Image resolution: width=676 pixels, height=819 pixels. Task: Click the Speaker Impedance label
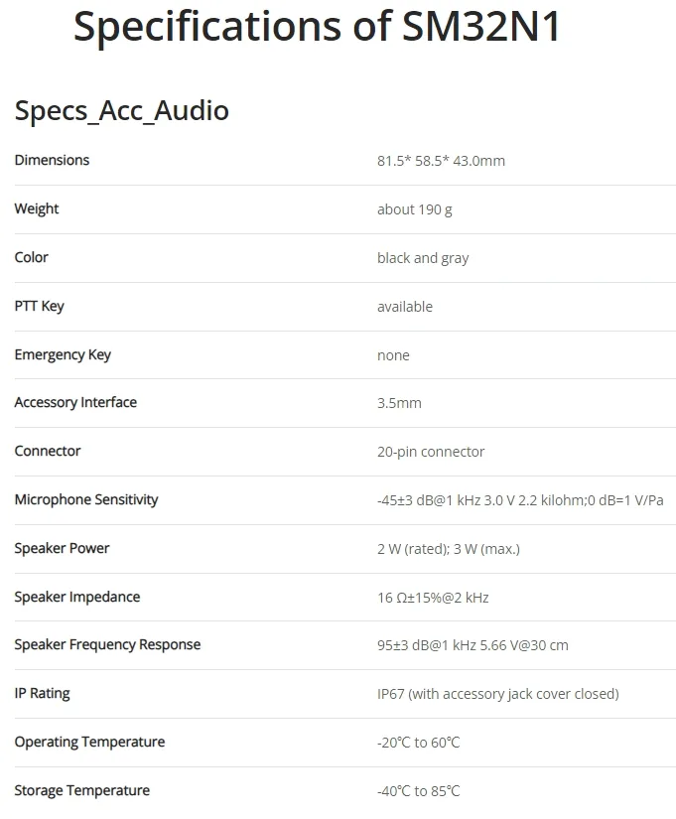(77, 597)
